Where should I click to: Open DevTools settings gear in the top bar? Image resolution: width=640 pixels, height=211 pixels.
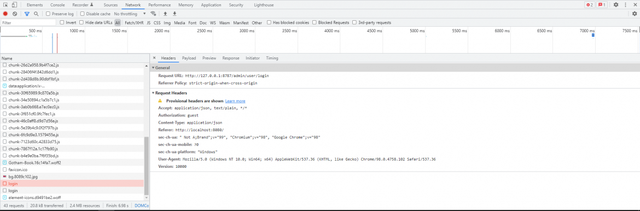coord(616,5)
